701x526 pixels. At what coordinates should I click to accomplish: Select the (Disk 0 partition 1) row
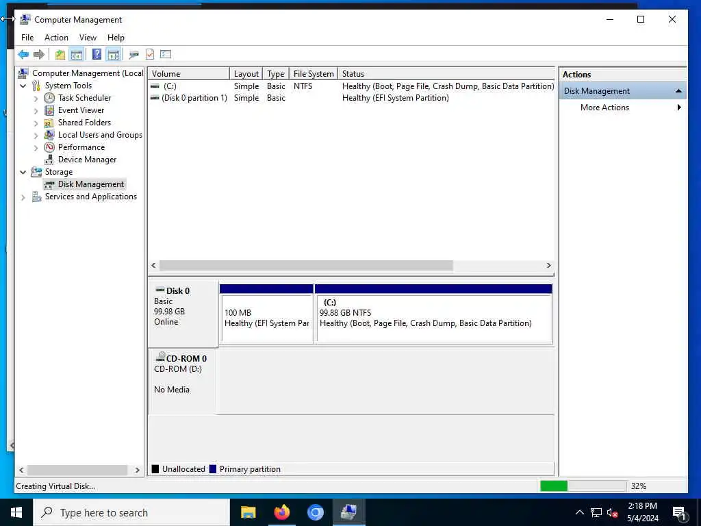click(351, 98)
